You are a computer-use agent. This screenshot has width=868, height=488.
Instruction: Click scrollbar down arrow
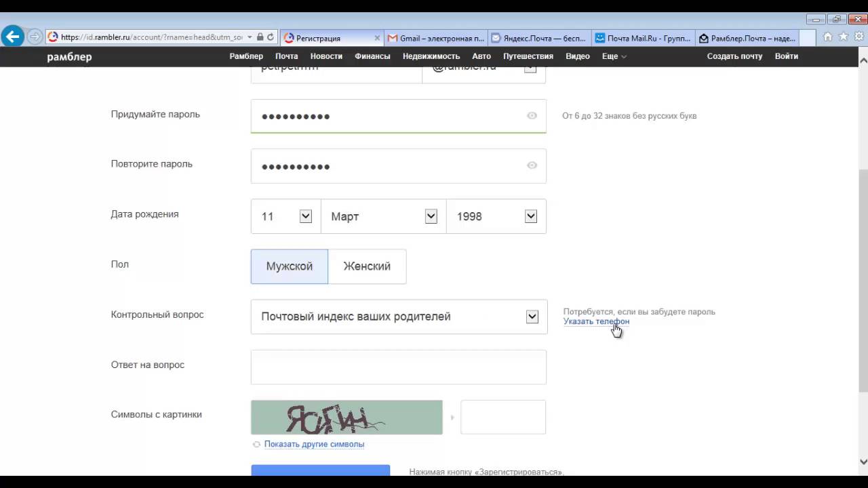pos(863,462)
